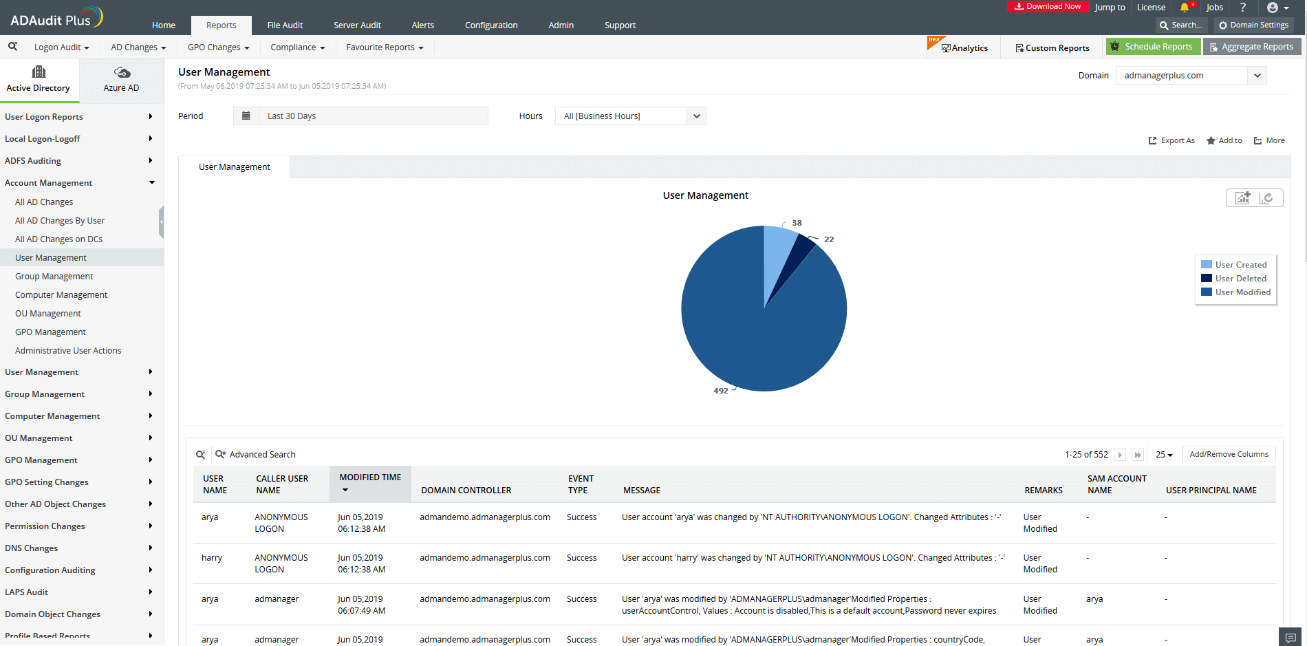
Task: Click the Period calendar icon
Action: pyautogui.click(x=246, y=116)
